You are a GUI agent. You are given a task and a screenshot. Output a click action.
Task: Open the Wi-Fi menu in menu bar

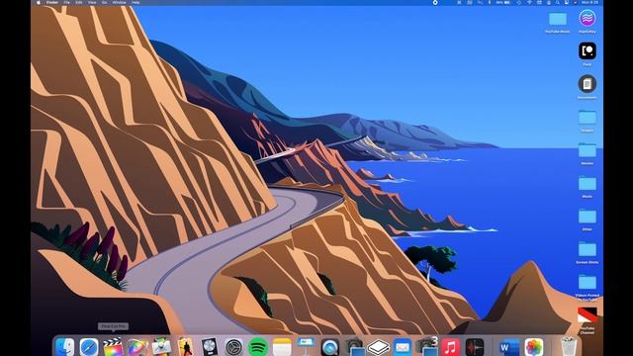(529, 2)
